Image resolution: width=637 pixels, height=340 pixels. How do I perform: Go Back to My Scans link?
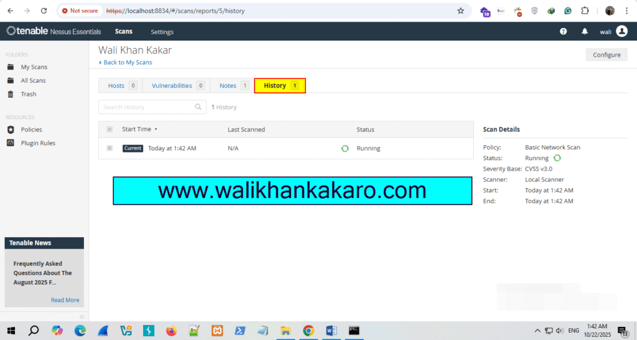[125, 62]
